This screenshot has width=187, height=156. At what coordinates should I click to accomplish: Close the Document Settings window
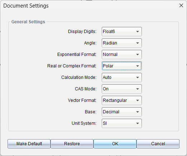181,5
